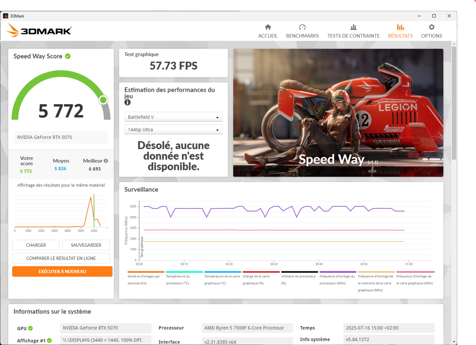Viewport: 476px width, 345px height.
Task: Click Info système value v5.84.1372
Action: [389, 339]
